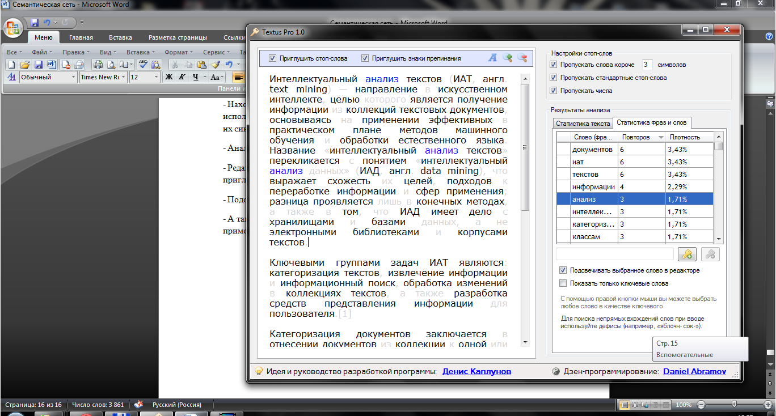Click the Word zoom slider handle
Image resolution: width=776 pixels, height=416 pixels.
tap(735, 405)
